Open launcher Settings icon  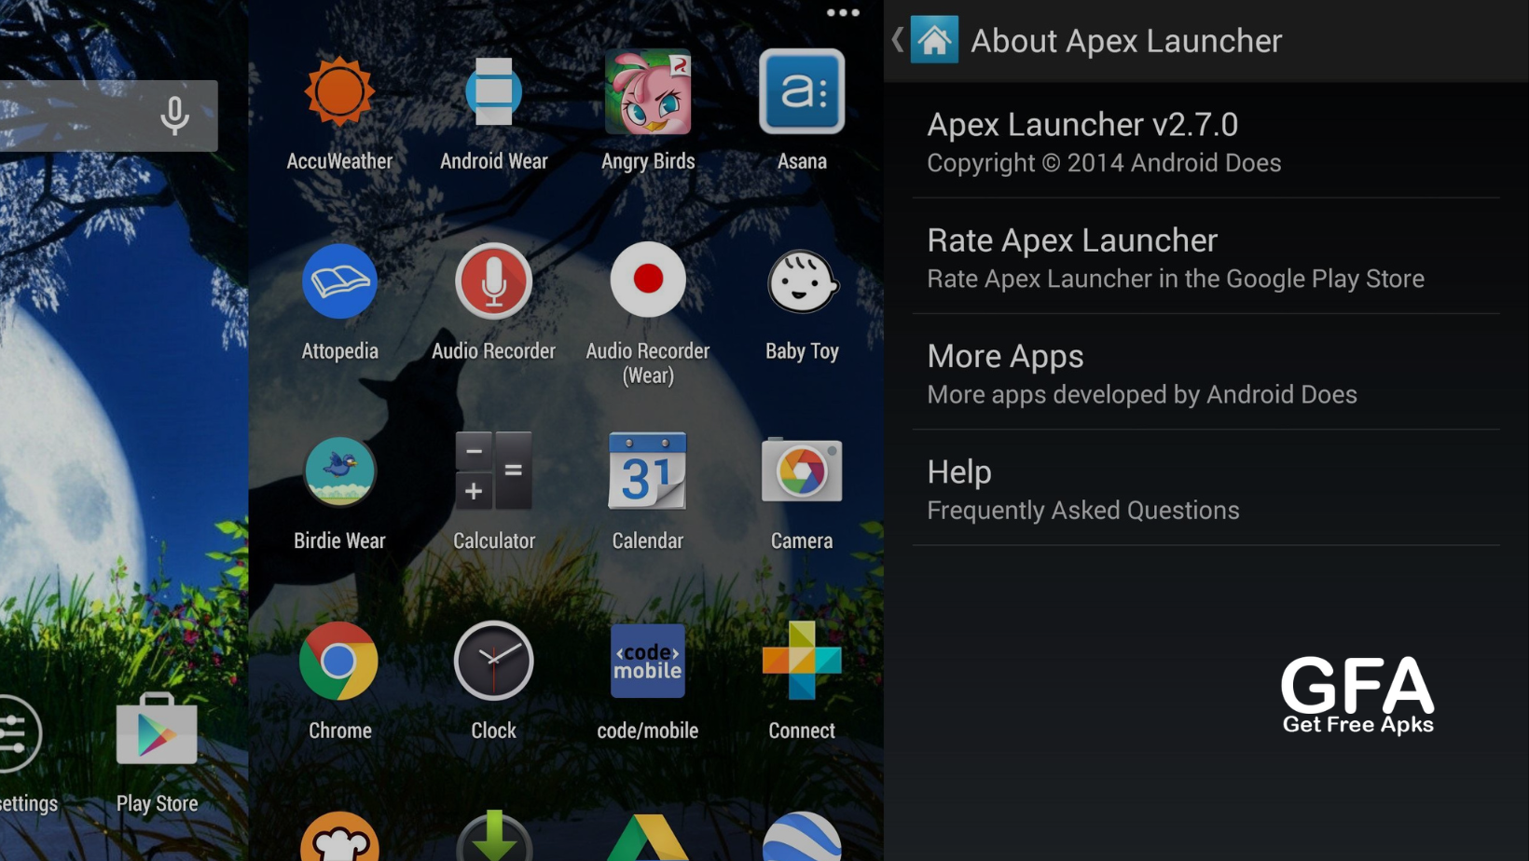click(x=19, y=734)
